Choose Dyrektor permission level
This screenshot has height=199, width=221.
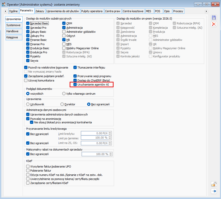(62, 104)
